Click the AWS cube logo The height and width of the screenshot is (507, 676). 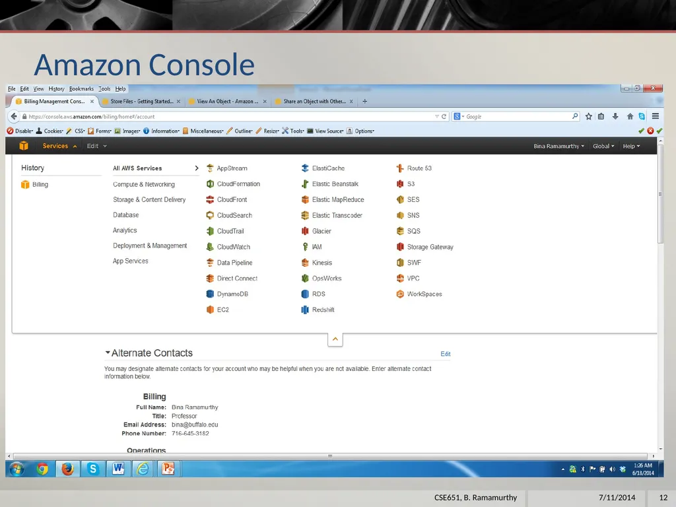coord(24,146)
